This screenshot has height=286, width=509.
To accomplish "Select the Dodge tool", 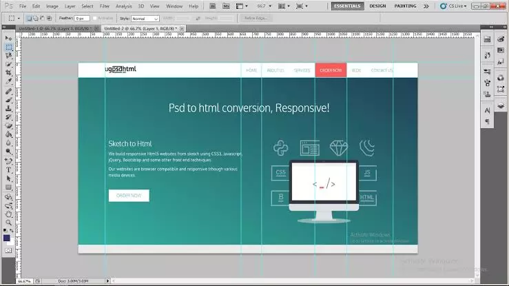I will [x=8, y=152].
